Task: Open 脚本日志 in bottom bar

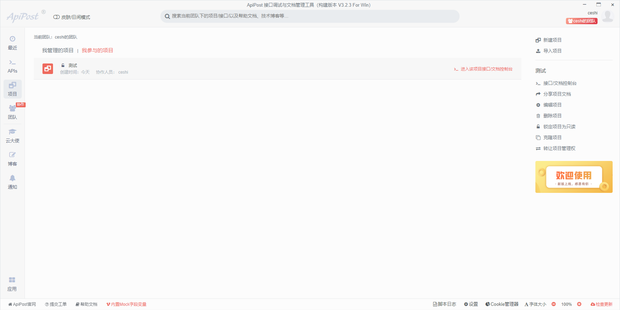Action: coord(444,304)
